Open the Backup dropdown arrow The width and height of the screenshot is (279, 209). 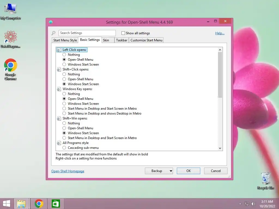click(x=171, y=171)
